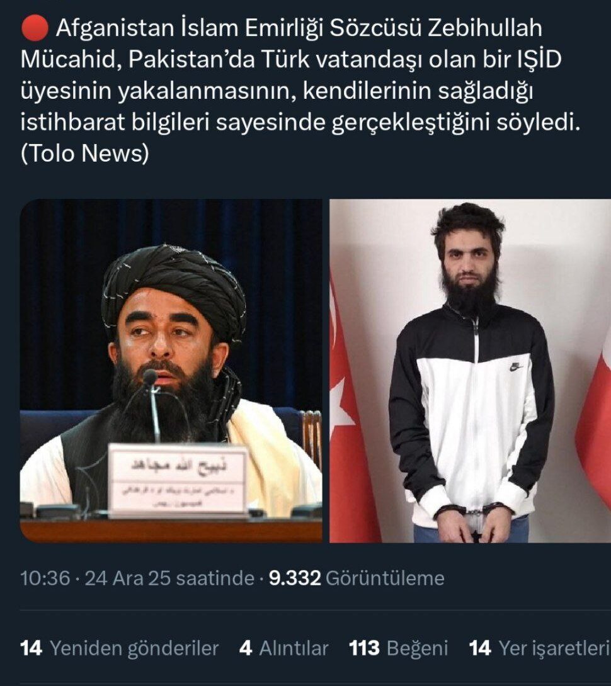Click the microphone in the left photo

pyautogui.click(x=152, y=405)
